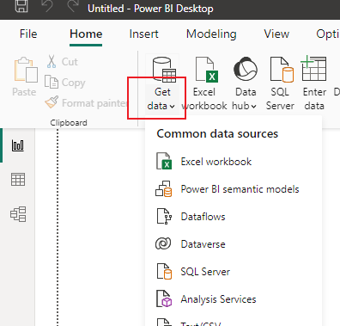Image resolution: width=340 pixels, height=326 pixels.
Task: Click the Excel workbook ribbon button
Action: point(204,84)
